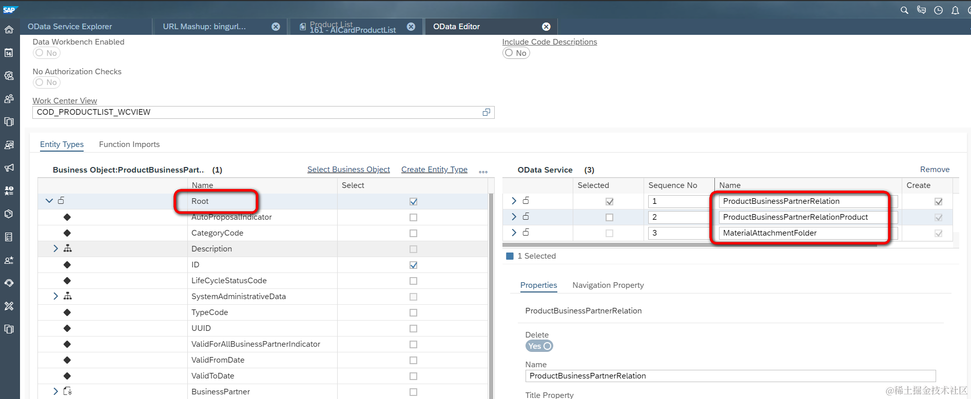Close the Product List tab
Viewport: 971px width, 399px height.
tap(411, 27)
